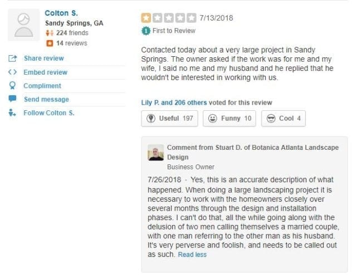This screenshot has height=278, width=362.
Task: Click the Embed review code icon
Action: [x=12, y=72]
